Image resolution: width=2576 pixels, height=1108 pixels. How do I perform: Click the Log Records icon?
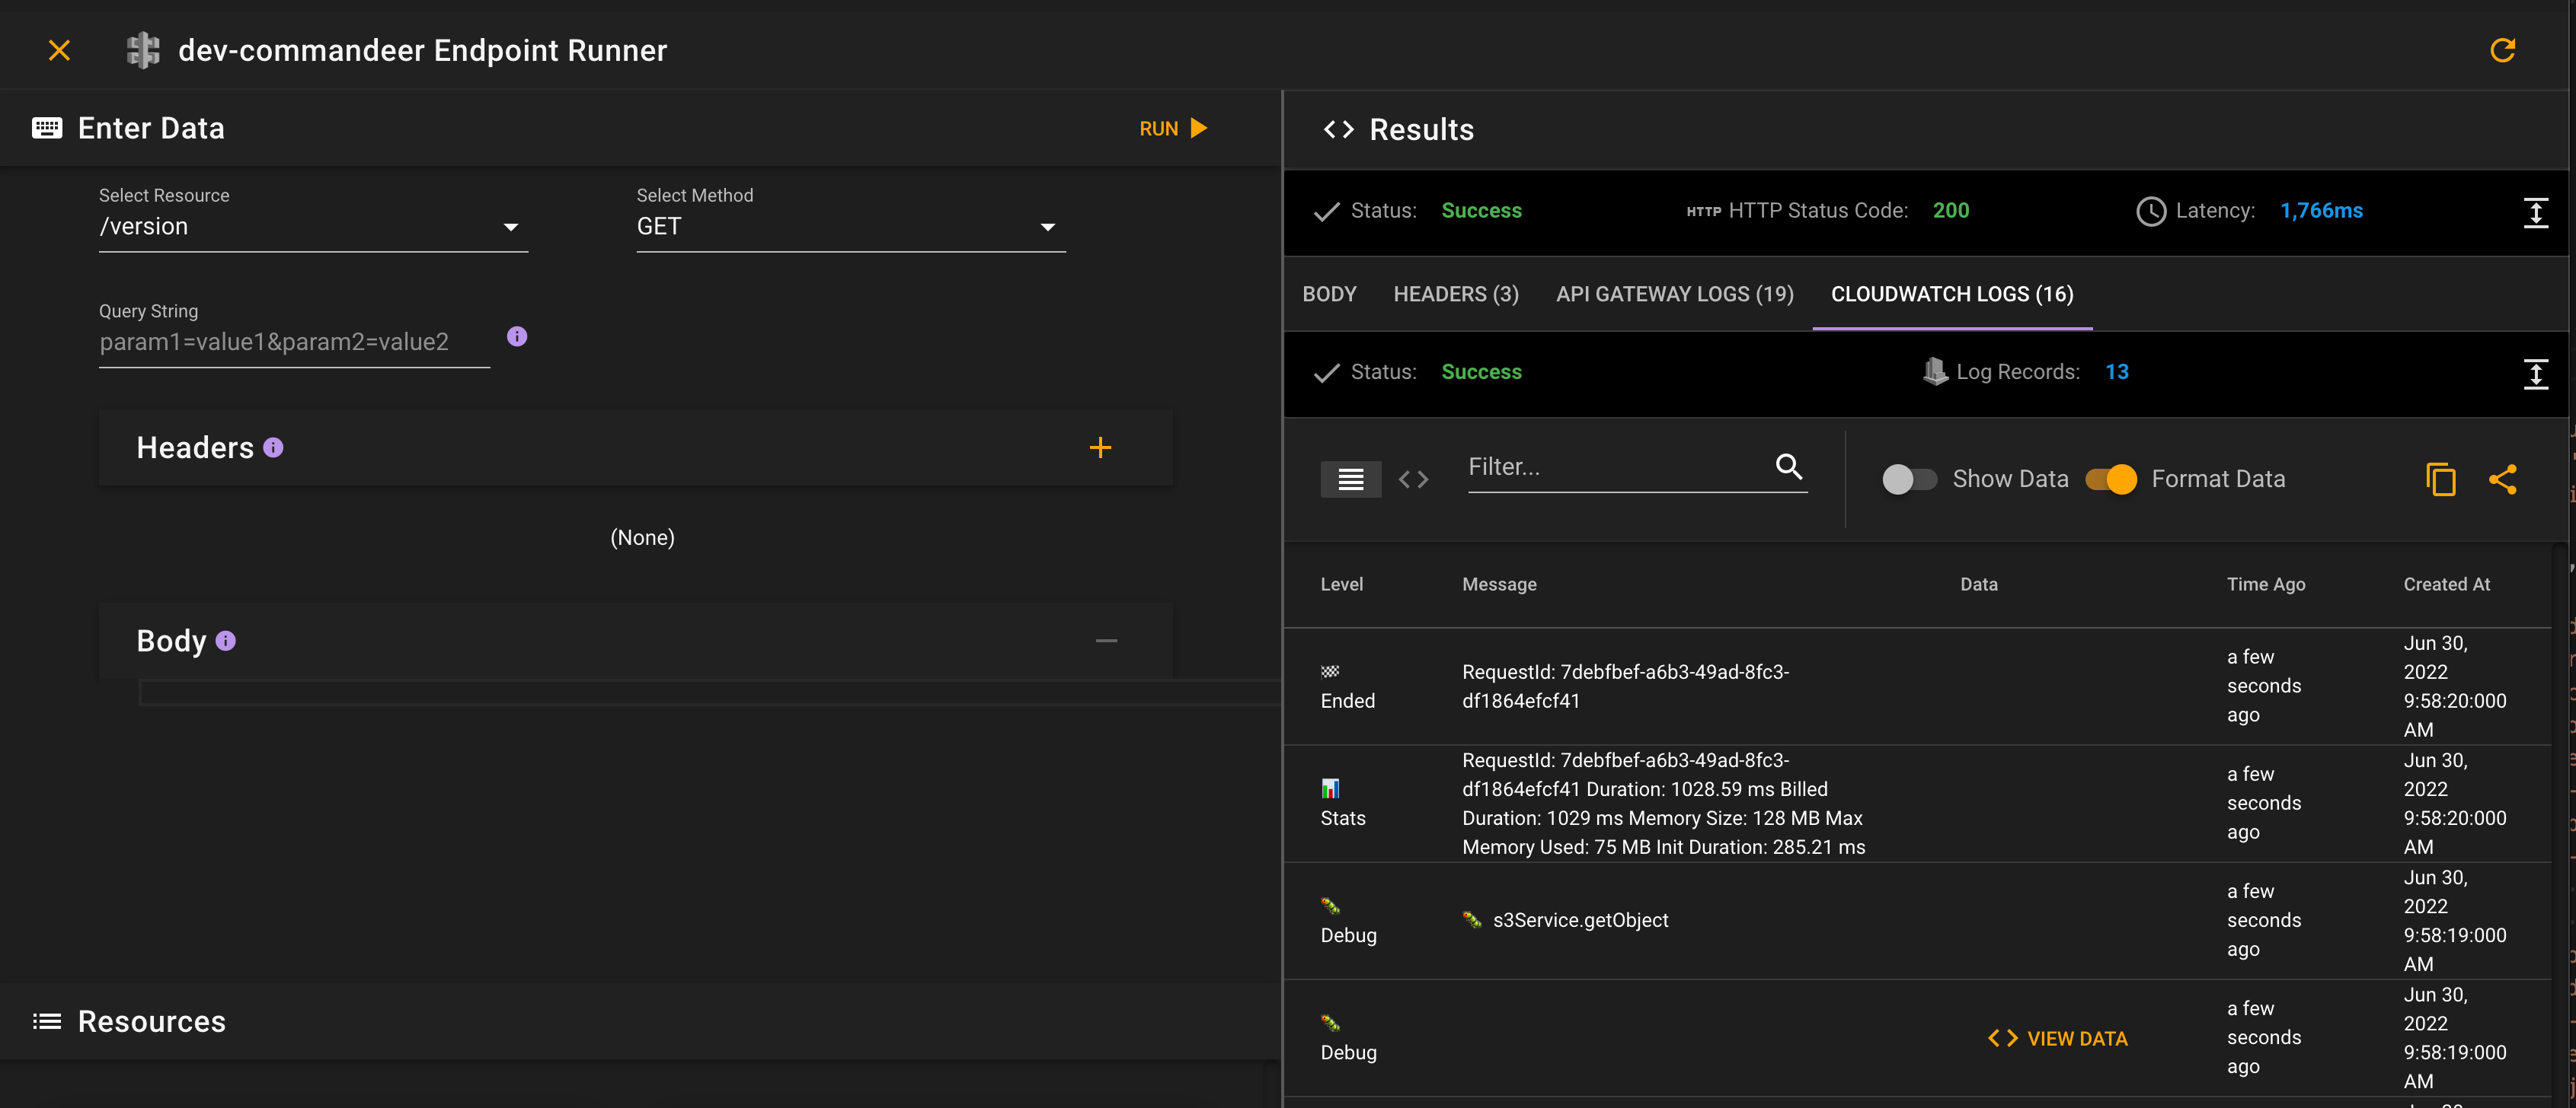click(x=1935, y=371)
